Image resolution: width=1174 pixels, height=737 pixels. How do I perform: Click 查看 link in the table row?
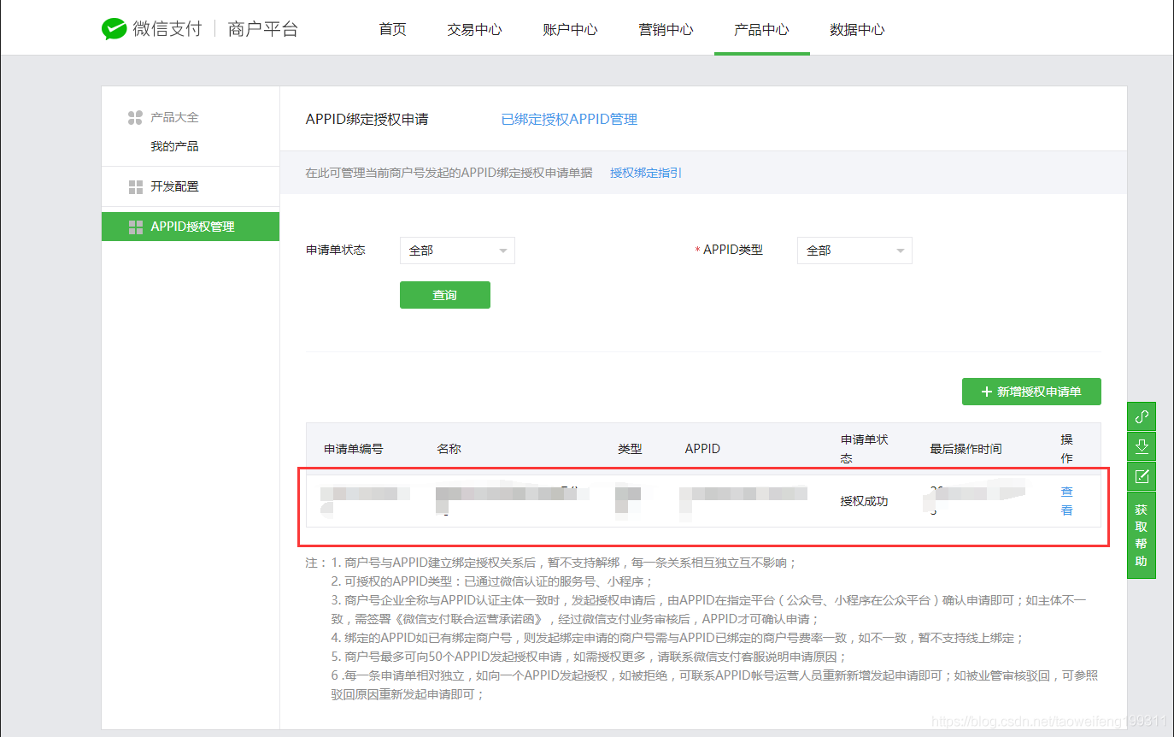[x=1066, y=501]
